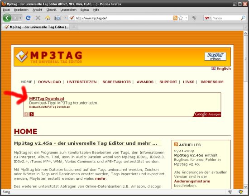Open the address bar history dropdown arrow
The width and height of the screenshot is (249, 196).
tap(186, 18)
